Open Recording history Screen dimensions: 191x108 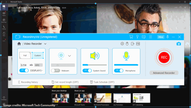click(28, 82)
